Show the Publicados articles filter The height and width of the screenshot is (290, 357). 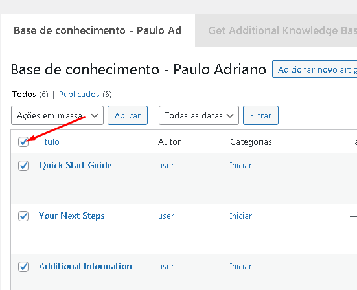(x=79, y=94)
